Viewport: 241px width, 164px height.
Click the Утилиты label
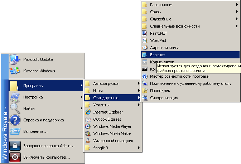(x=101, y=105)
